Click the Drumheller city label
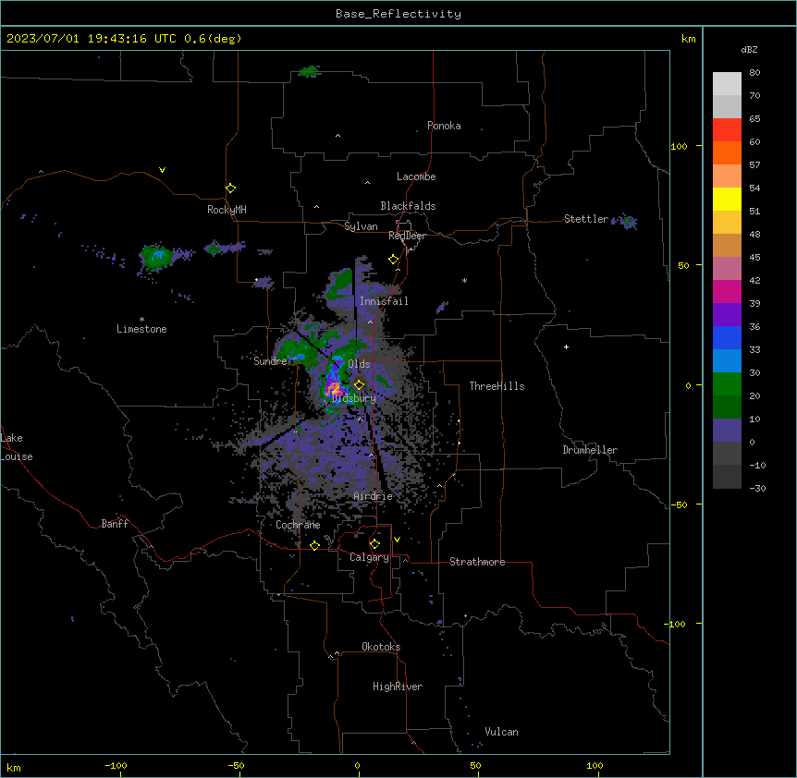 click(590, 450)
